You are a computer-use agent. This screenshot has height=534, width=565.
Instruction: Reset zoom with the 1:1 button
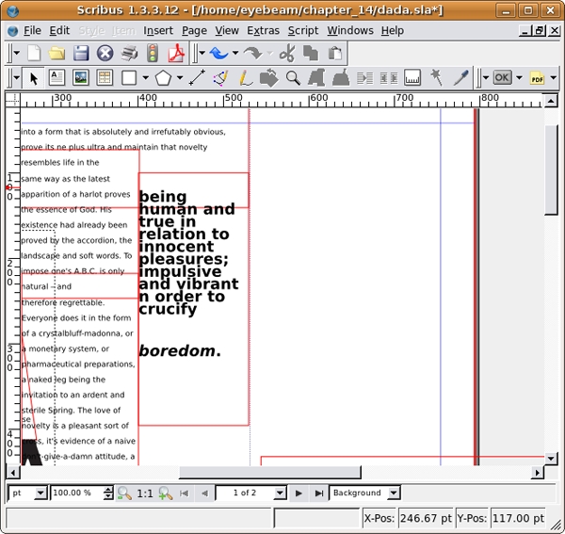tap(145, 493)
